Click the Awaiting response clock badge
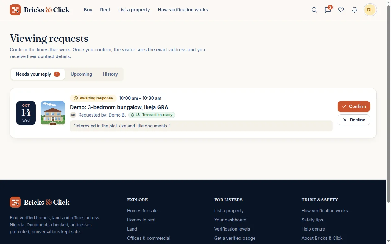This screenshot has height=244, width=391. point(93,98)
